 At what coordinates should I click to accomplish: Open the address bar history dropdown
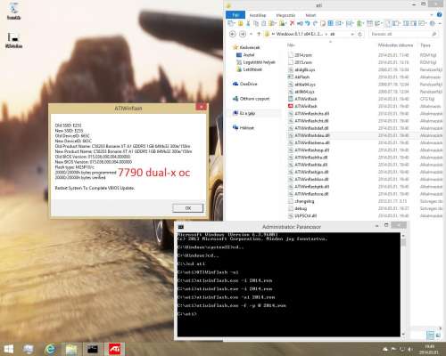coord(352,34)
